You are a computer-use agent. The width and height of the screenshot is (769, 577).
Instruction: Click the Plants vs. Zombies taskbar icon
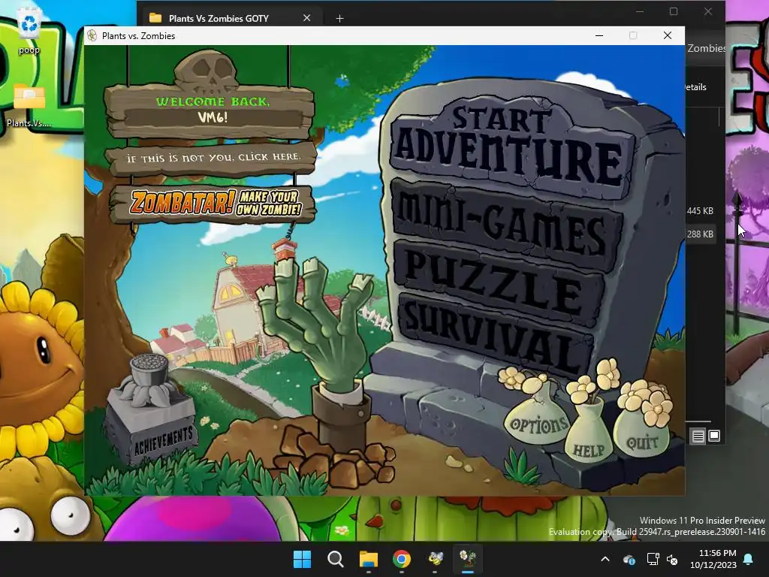tap(468, 559)
